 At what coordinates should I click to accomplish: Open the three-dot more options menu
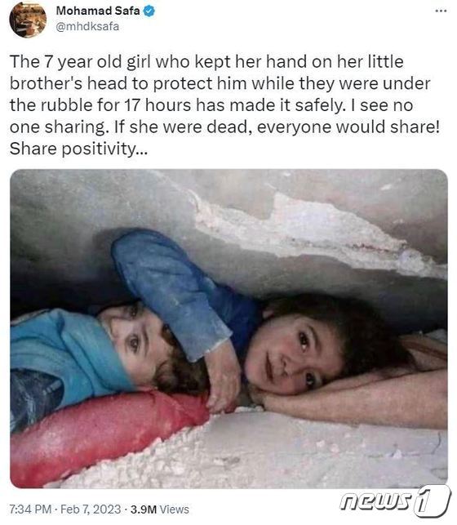pos(441,11)
